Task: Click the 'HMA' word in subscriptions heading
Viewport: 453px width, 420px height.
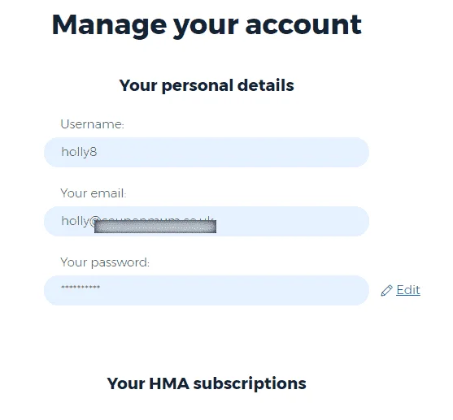Action: pos(169,383)
